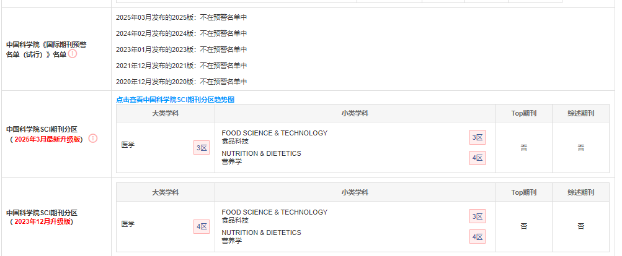Click 2023年12月升级版 red label

pyautogui.click(x=42, y=221)
